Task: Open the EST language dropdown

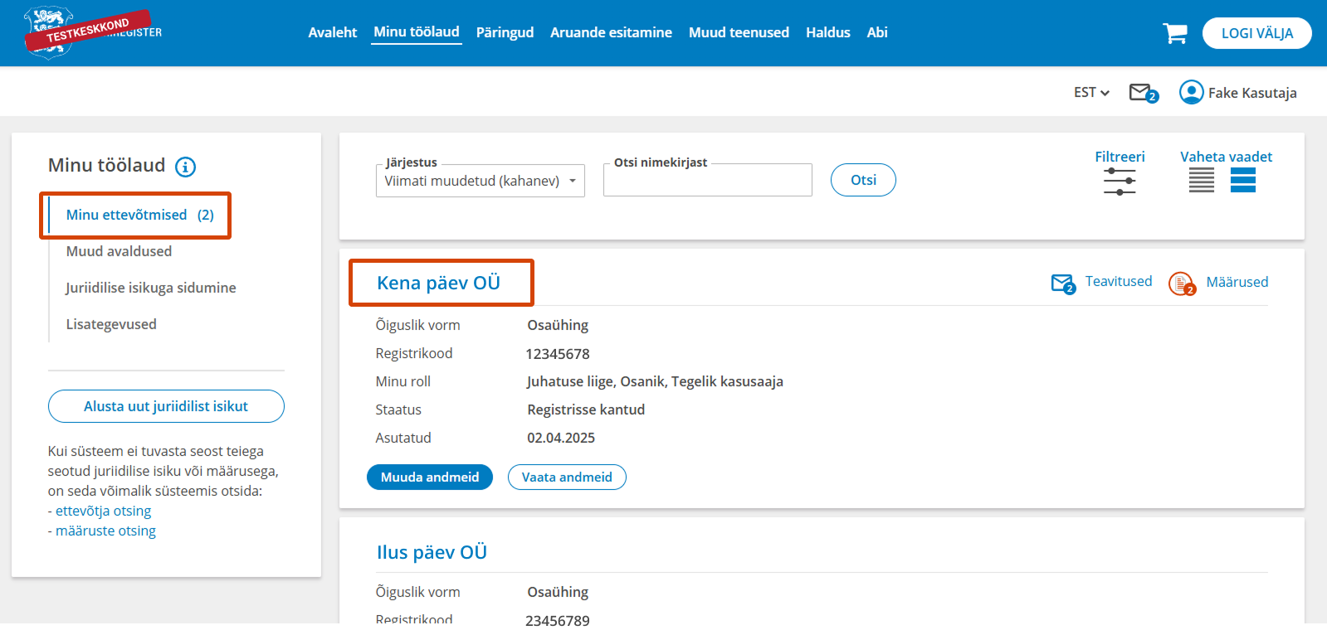Action: point(1091,92)
